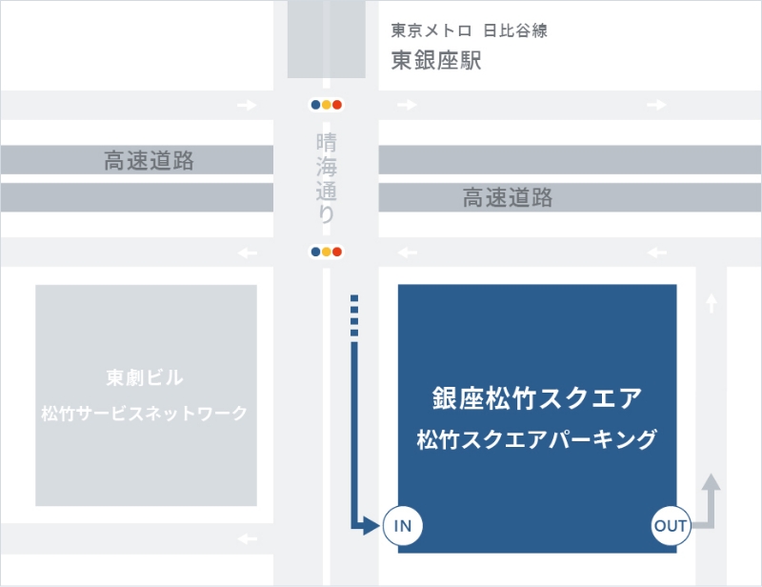Screen dimensions: 762x587
Task: Click the white right arrow at far top-right road
Action: [x=656, y=105]
